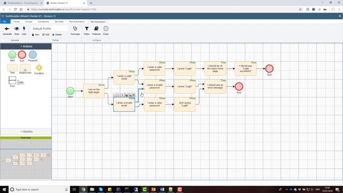
Task: Select the 'I should see an error message' node
Action: coord(215,86)
